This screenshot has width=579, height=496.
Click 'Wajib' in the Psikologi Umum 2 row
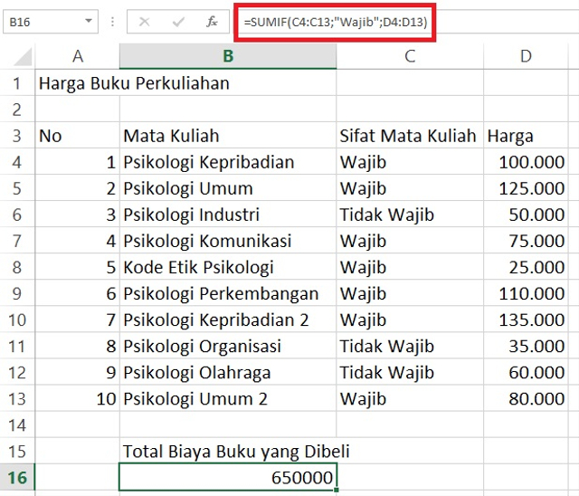410,399
